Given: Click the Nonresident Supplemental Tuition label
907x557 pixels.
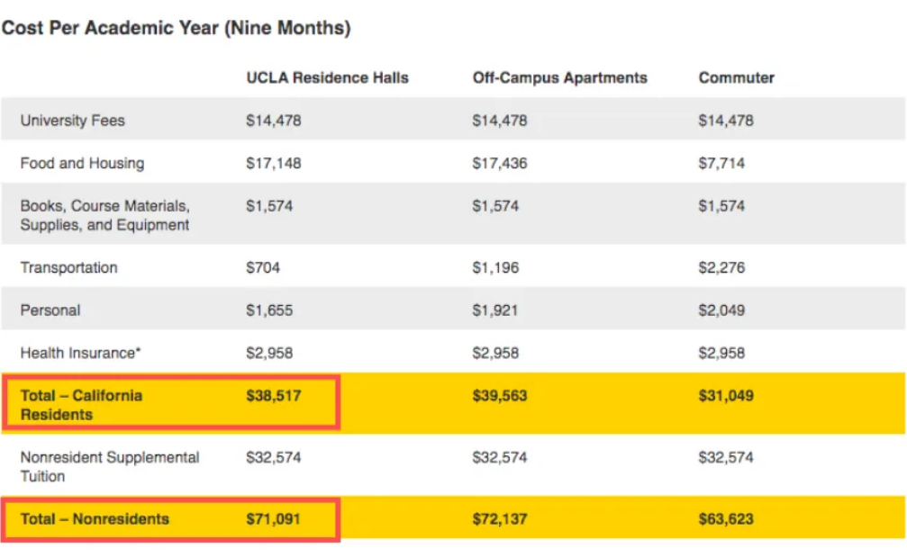Looking at the screenshot, I should coord(109,466).
